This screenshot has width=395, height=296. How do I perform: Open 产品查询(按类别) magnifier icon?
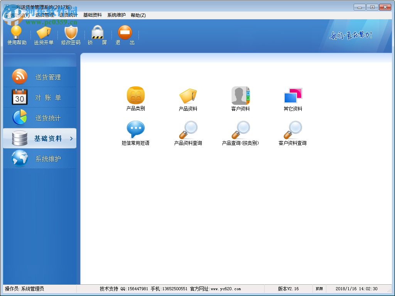click(x=240, y=130)
